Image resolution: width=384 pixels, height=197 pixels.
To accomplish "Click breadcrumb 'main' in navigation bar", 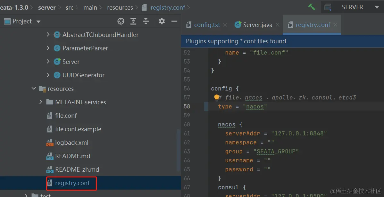I will [90, 8].
